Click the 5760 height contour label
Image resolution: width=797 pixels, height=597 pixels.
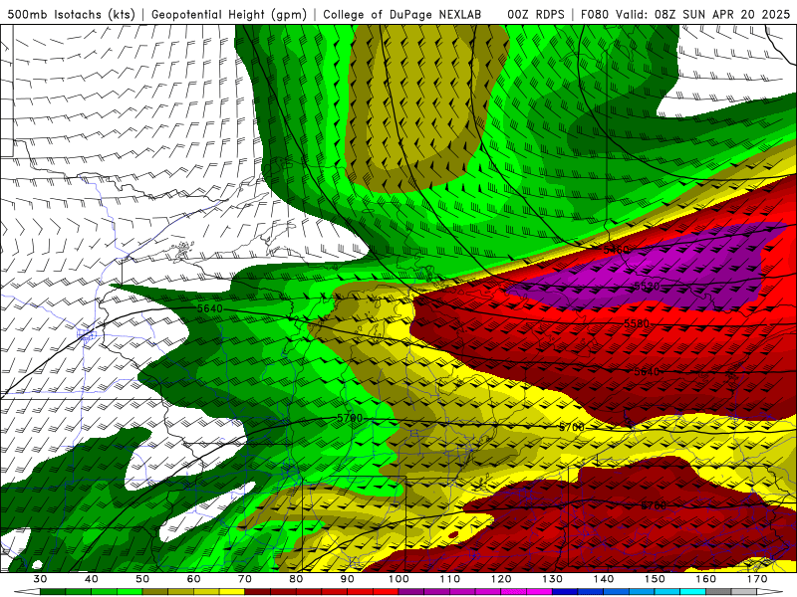coord(654,505)
